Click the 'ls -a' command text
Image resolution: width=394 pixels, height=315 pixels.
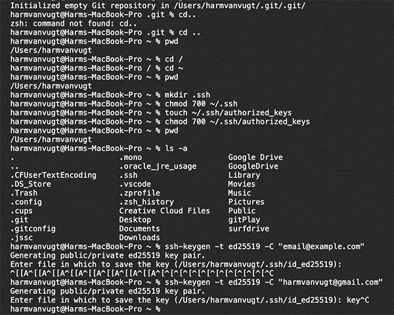pyautogui.click(x=176, y=148)
